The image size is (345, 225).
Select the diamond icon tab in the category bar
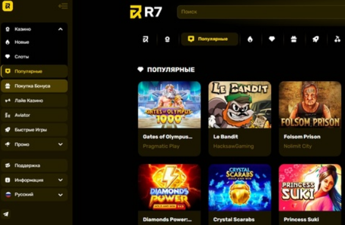272,39
